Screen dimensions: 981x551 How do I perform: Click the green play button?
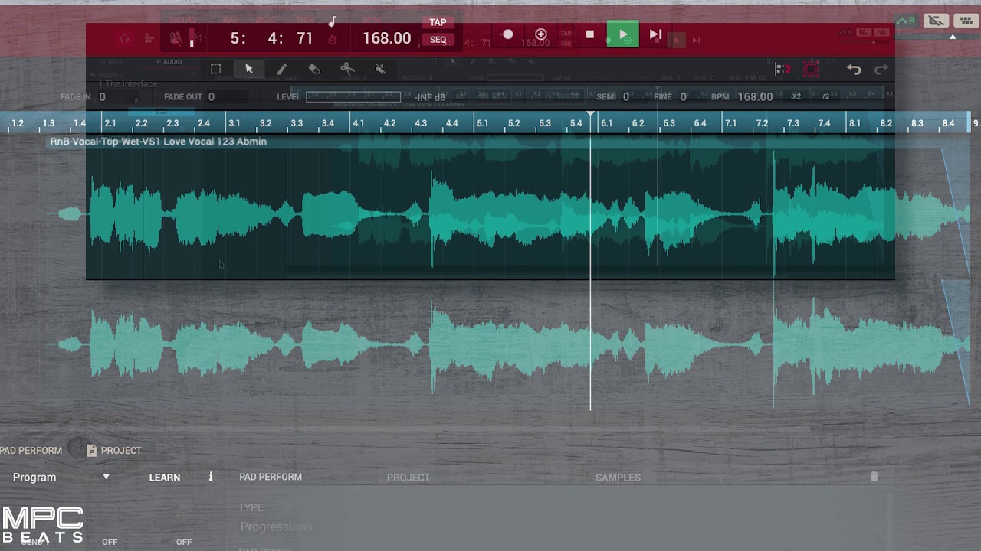click(x=622, y=34)
